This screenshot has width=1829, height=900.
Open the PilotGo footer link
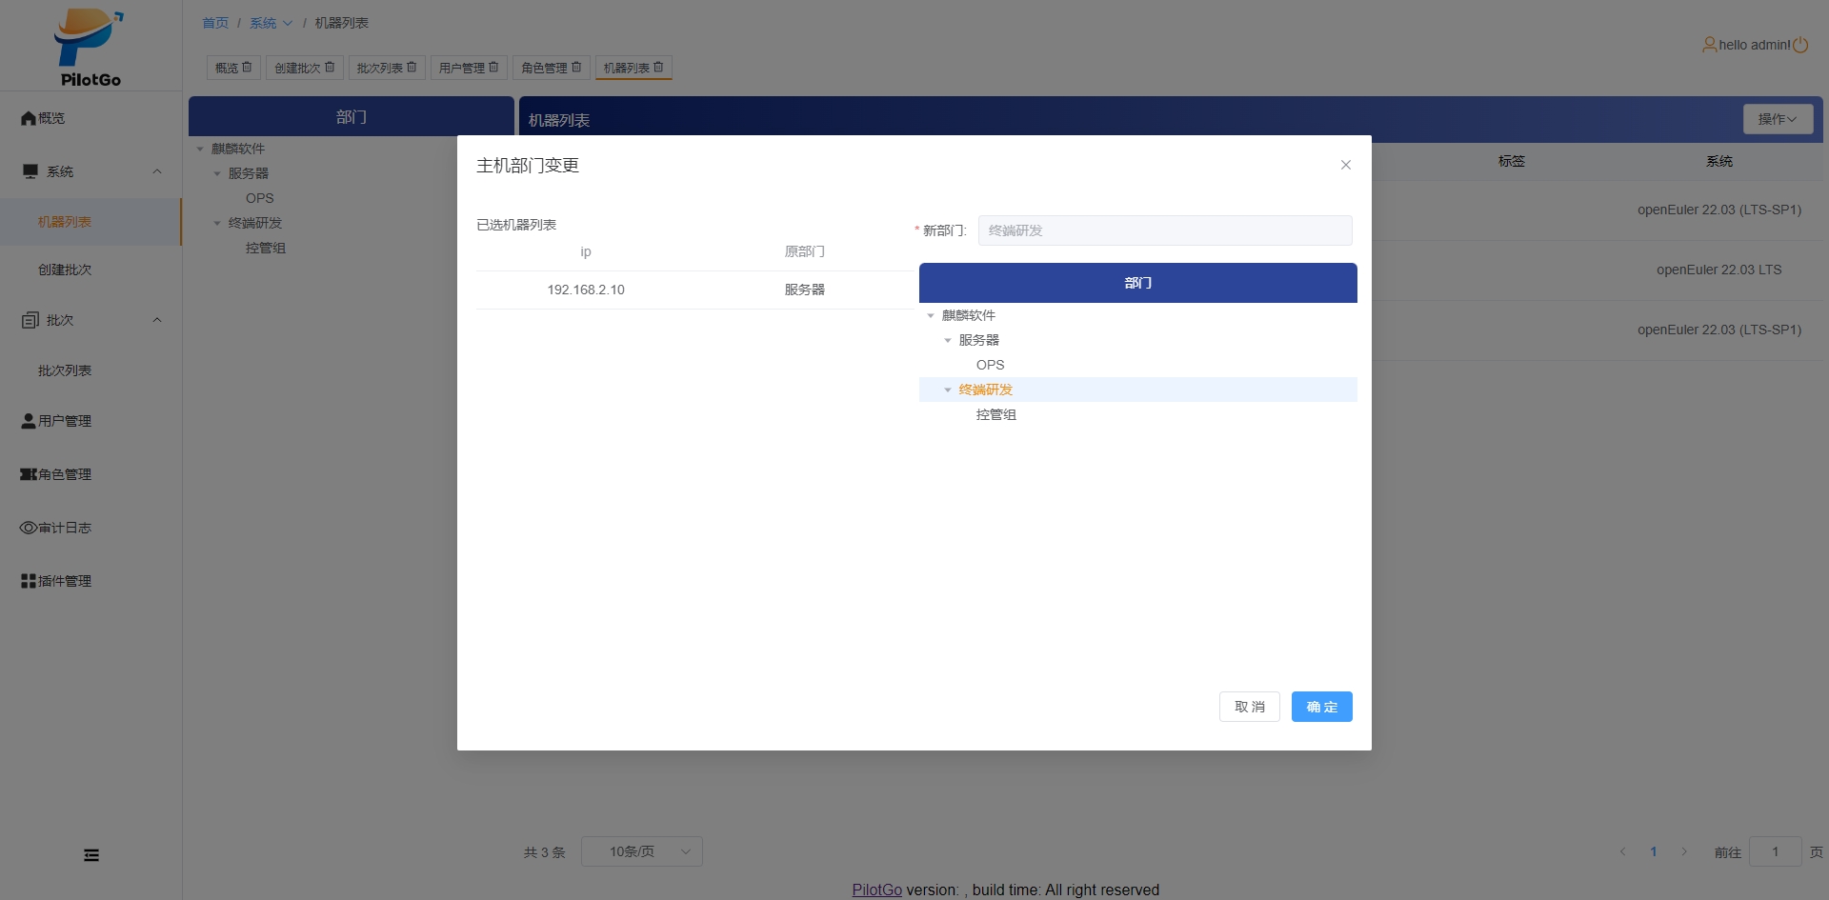pyautogui.click(x=876, y=890)
